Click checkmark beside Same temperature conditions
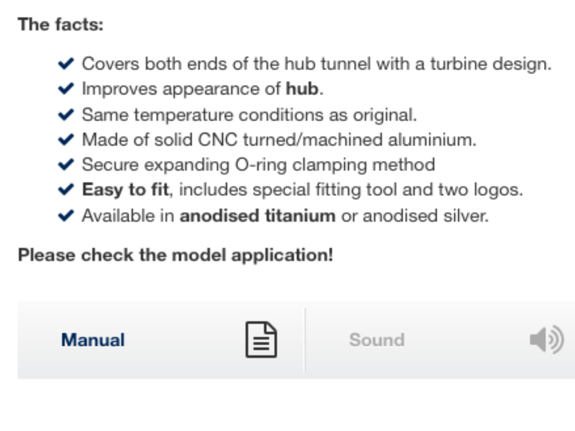This screenshot has height=431, width=575. pos(66,114)
